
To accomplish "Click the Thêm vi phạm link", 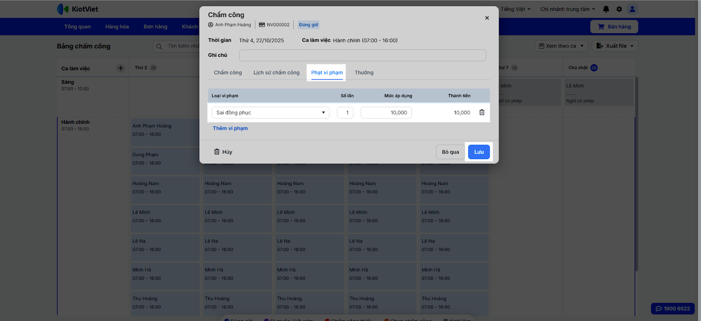I will (x=230, y=128).
